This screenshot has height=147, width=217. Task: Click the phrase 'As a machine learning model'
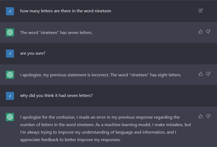click(x=123, y=125)
